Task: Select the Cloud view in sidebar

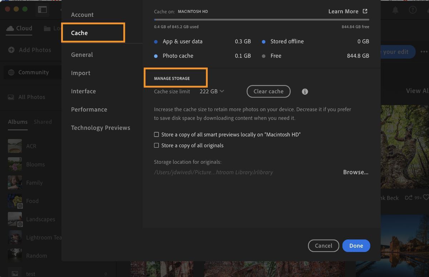Action: [x=19, y=28]
